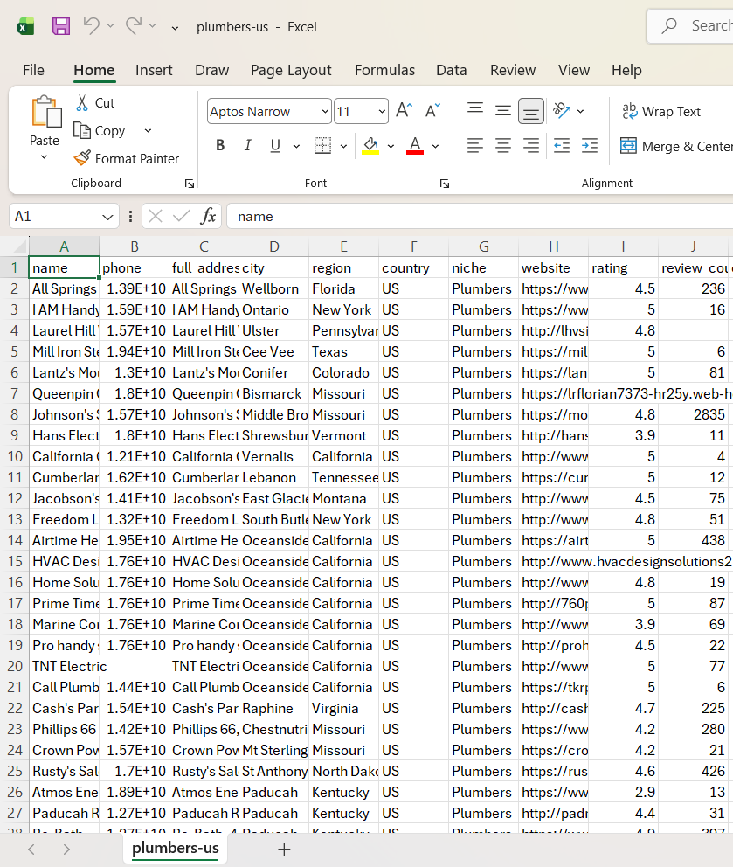The height and width of the screenshot is (867, 733).
Task: Align text left in cell
Action: [x=475, y=146]
